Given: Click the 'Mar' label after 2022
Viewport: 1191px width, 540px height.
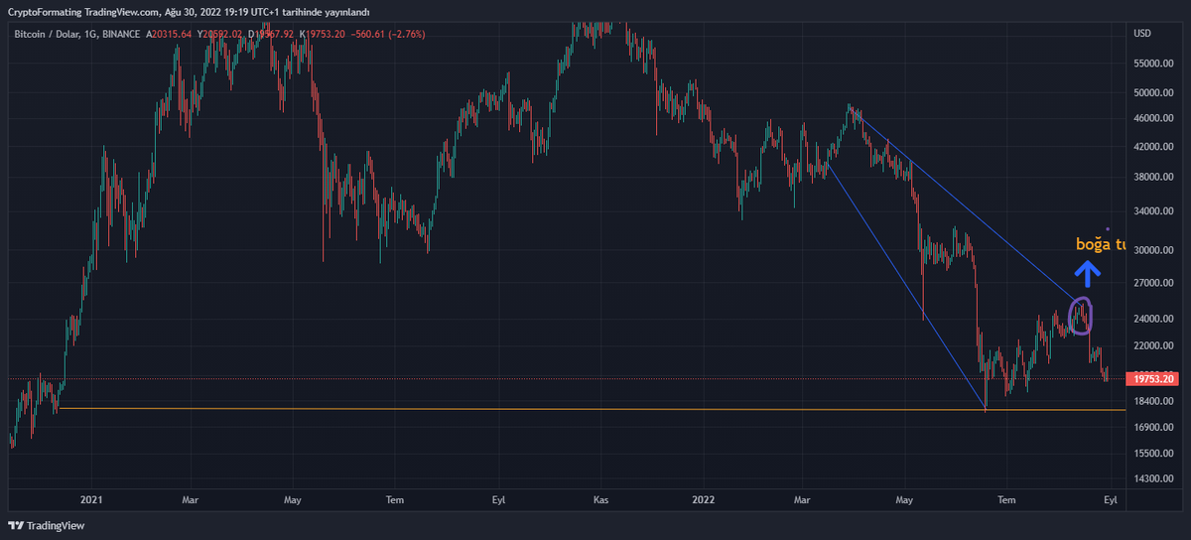Looking at the screenshot, I should coord(803,500).
